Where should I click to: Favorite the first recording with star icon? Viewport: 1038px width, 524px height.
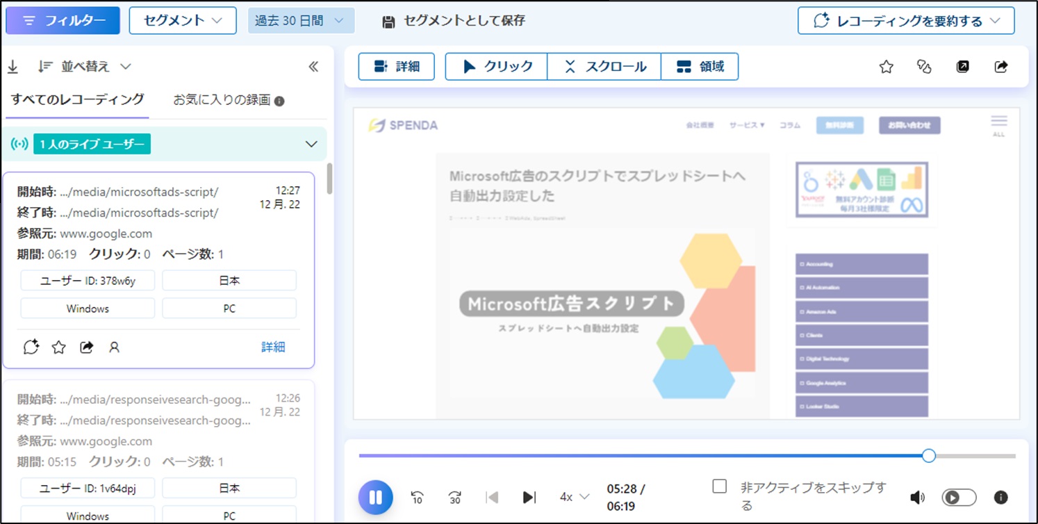[x=59, y=347]
